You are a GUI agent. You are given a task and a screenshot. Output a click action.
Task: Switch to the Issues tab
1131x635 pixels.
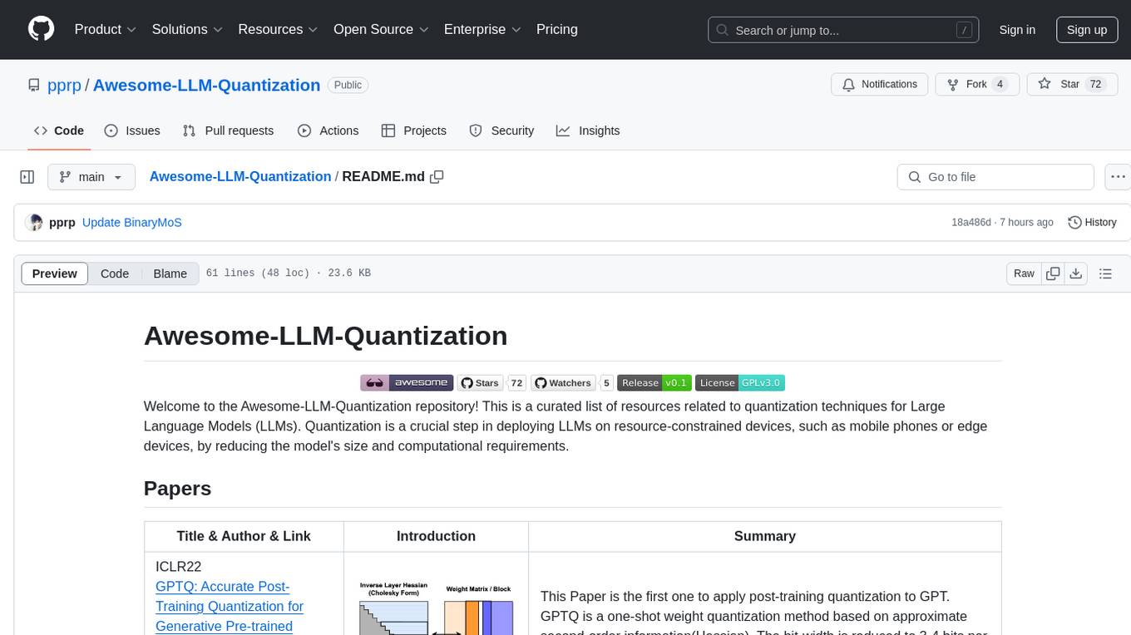pos(132,130)
